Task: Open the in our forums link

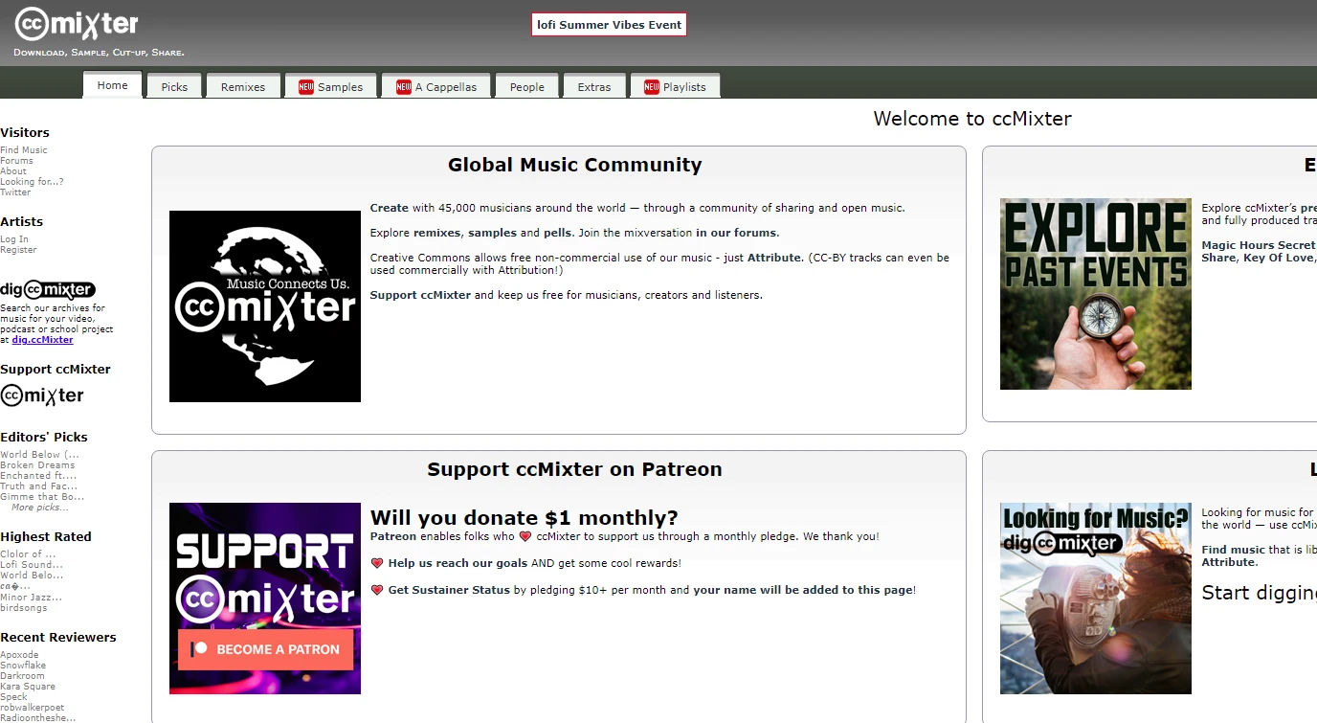Action: (737, 233)
